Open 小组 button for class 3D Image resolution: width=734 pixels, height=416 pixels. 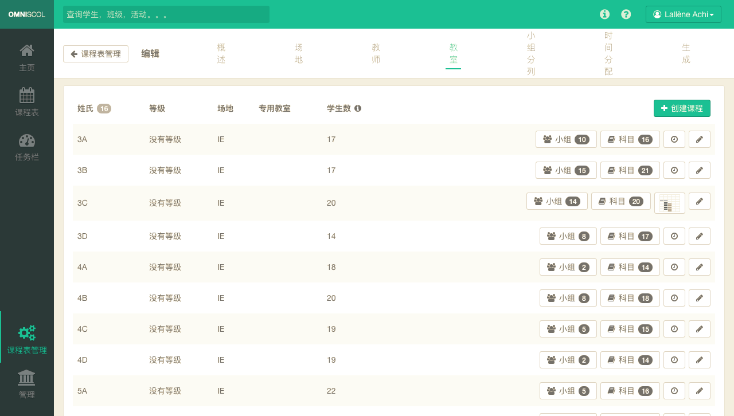point(568,236)
